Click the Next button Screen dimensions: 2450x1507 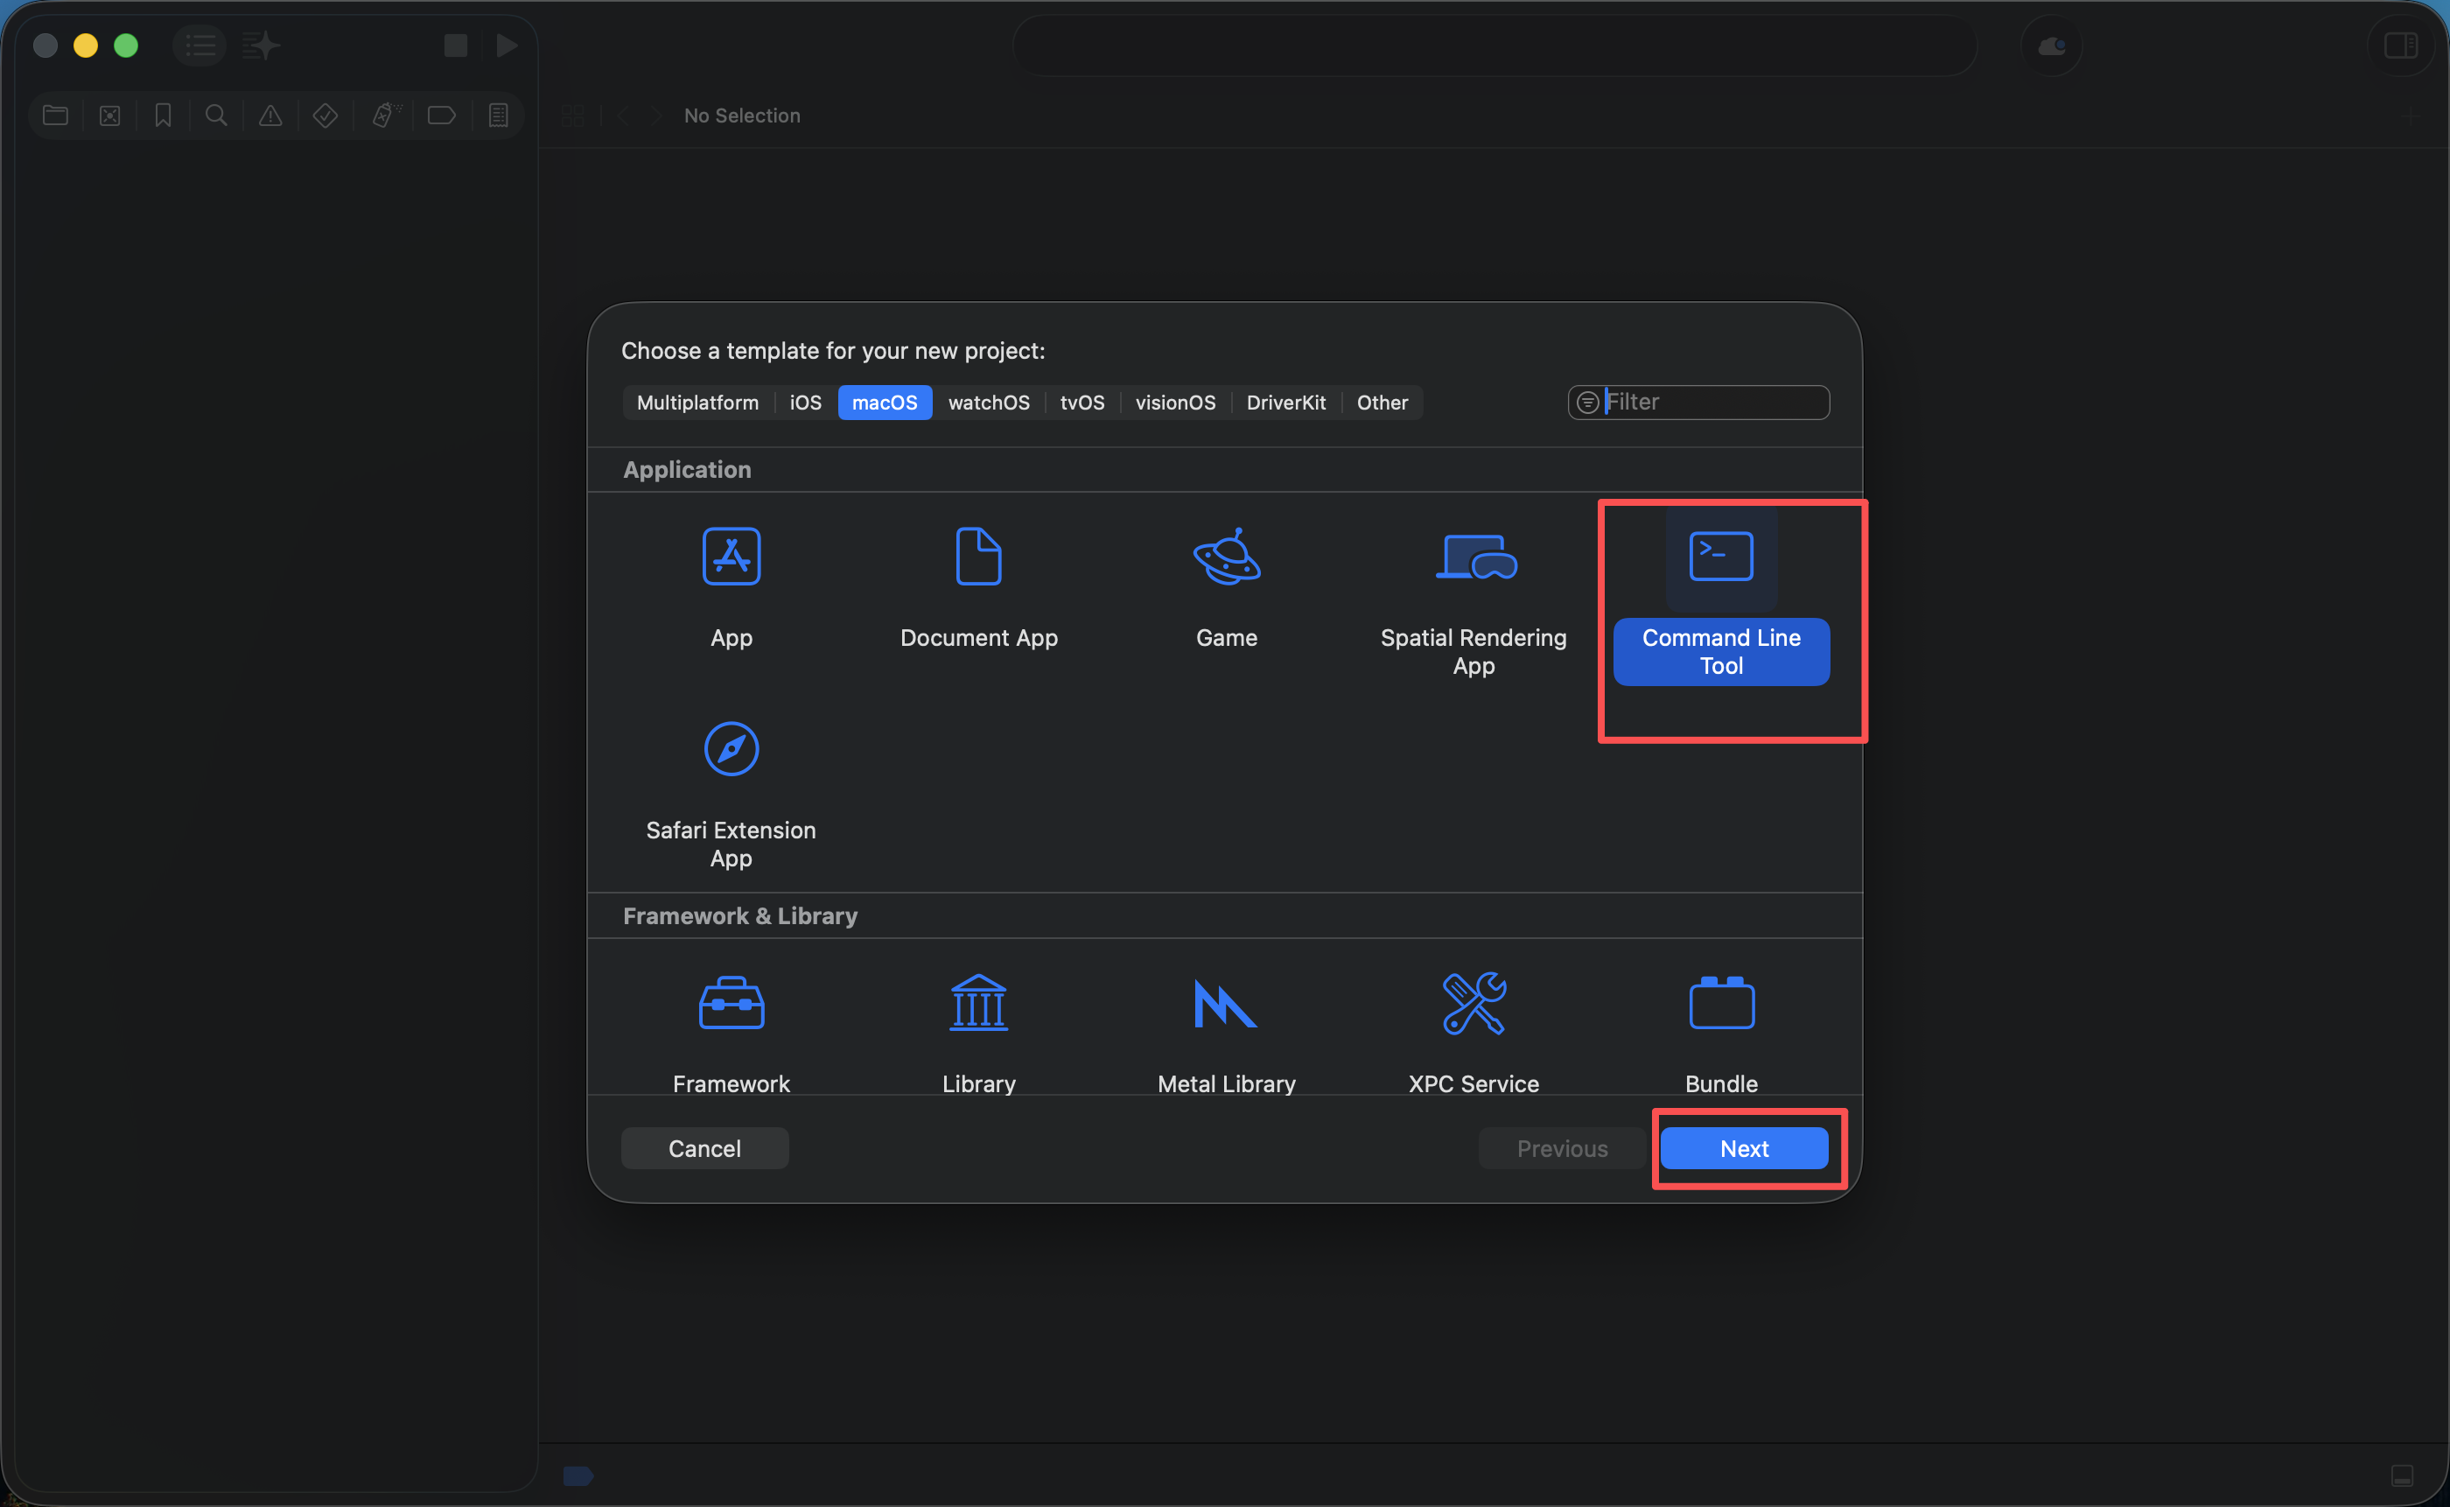[x=1744, y=1148]
